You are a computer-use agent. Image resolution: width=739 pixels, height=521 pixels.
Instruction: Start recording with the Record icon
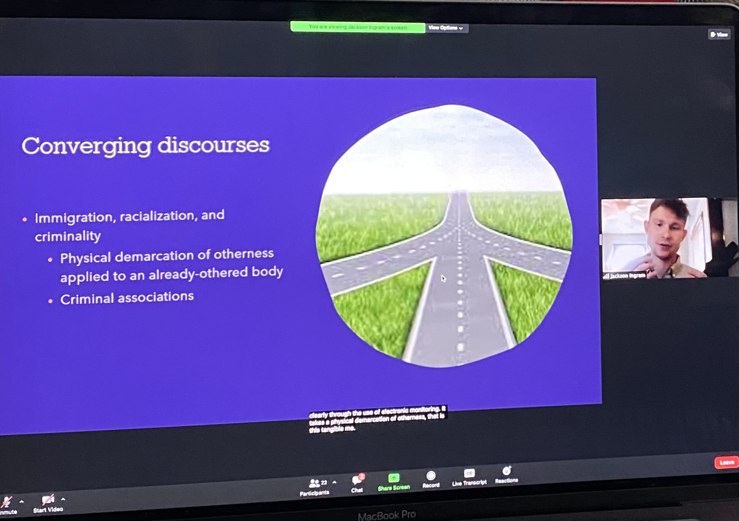coord(430,476)
